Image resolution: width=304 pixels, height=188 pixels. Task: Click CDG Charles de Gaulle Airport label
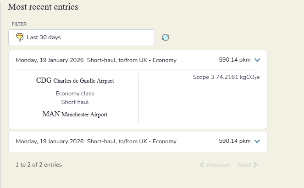pos(75,81)
